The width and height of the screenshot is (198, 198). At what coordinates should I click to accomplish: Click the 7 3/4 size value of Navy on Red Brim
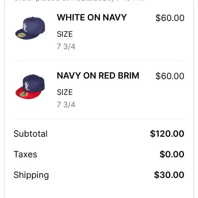tap(66, 105)
